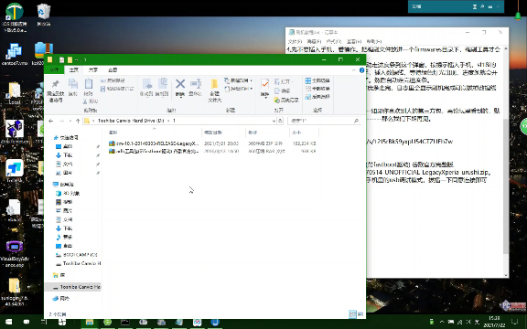Open the address bar history dropdown

[274, 121]
